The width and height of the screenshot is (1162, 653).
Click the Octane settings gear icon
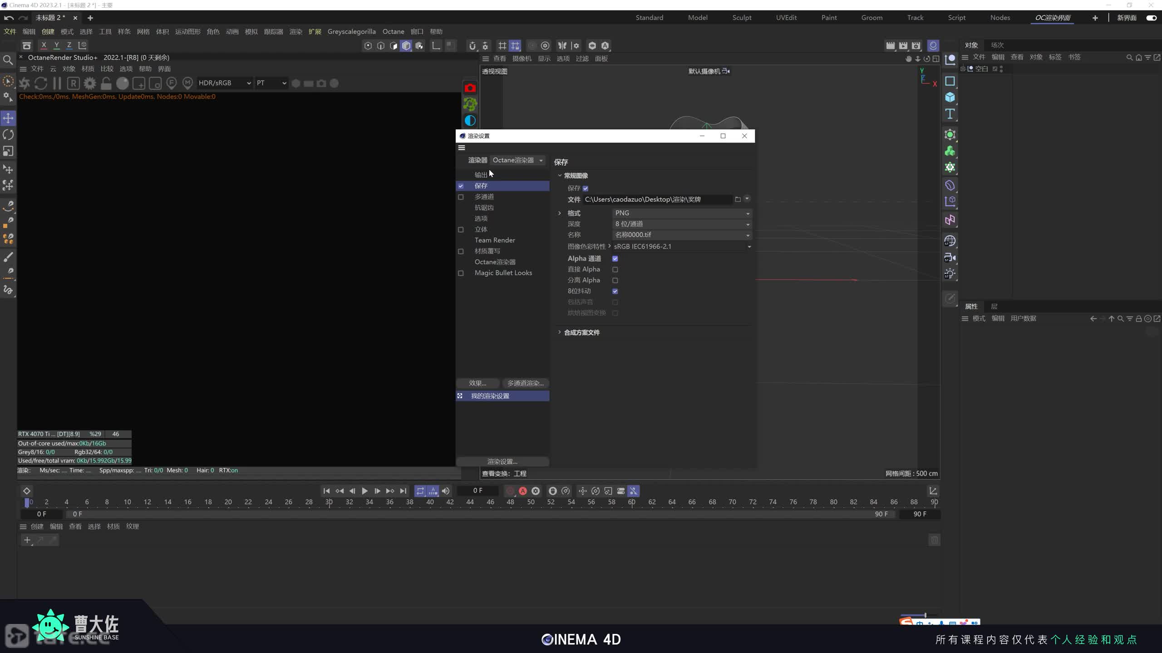pyautogui.click(x=90, y=83)
